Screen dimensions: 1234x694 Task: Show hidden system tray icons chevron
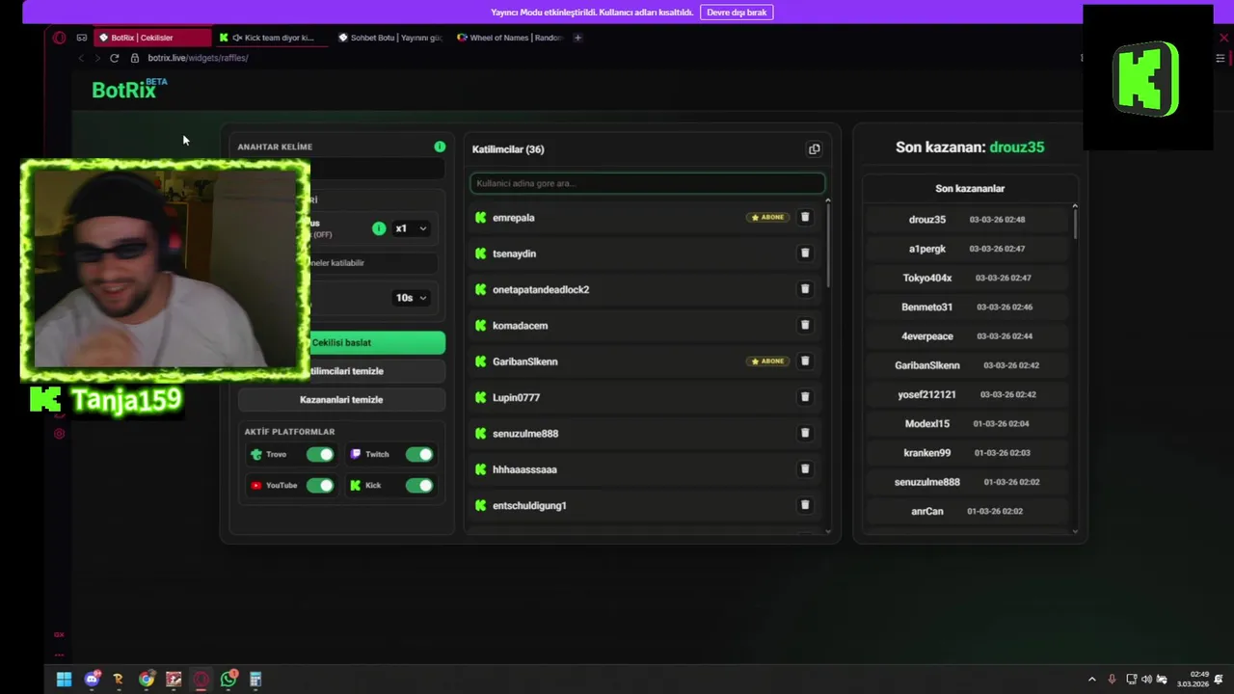tap(1091, 680)
